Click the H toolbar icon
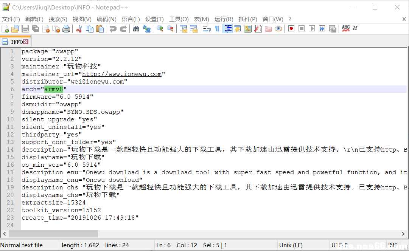 click(355, 28)
